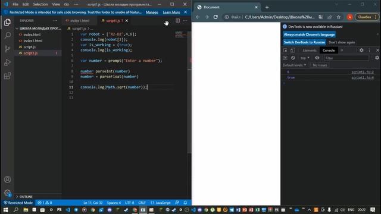Screen dimensions: 381x214
Task: Click the Learn More link
Action: point(171,12)
